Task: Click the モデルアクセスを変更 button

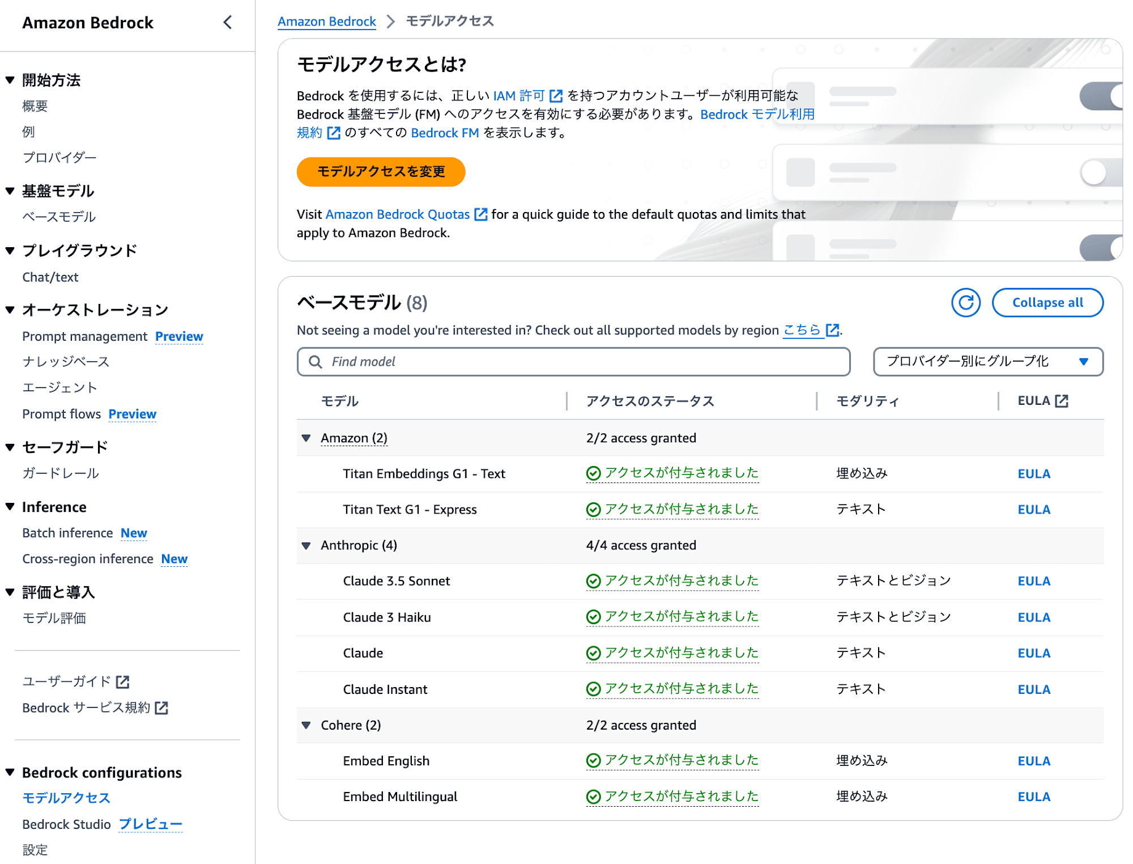Action: click(382, 172)
